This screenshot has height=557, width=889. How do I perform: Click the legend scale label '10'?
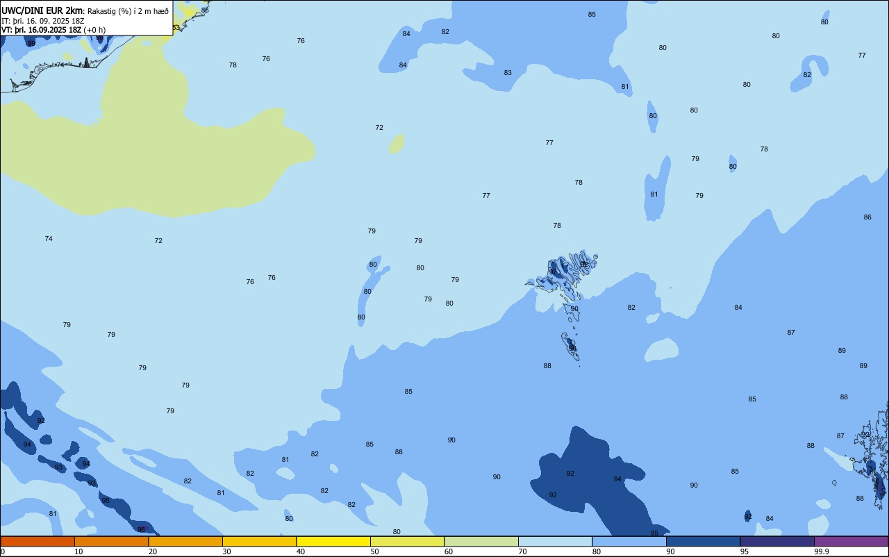pos(78,551)
